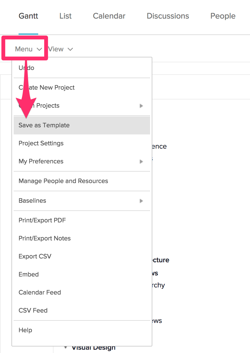Expand the My Preferences submenu

point(82,161)
